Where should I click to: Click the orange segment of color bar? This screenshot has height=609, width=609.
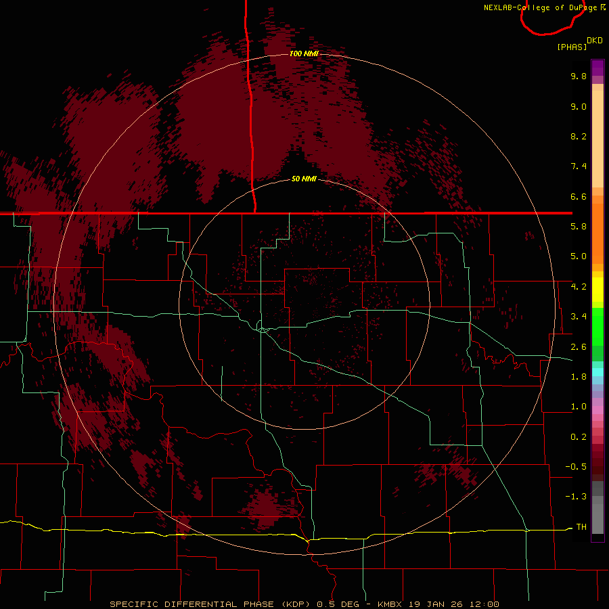597,233
